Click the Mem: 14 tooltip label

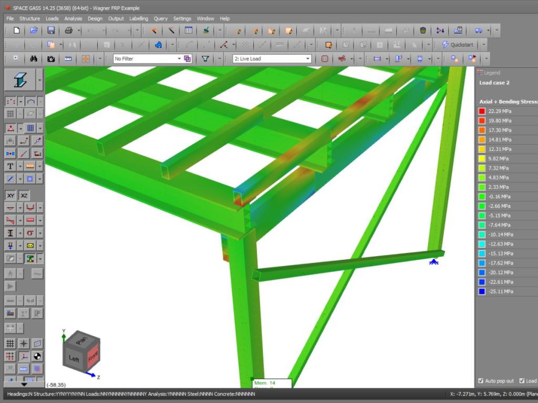[265, 383]
